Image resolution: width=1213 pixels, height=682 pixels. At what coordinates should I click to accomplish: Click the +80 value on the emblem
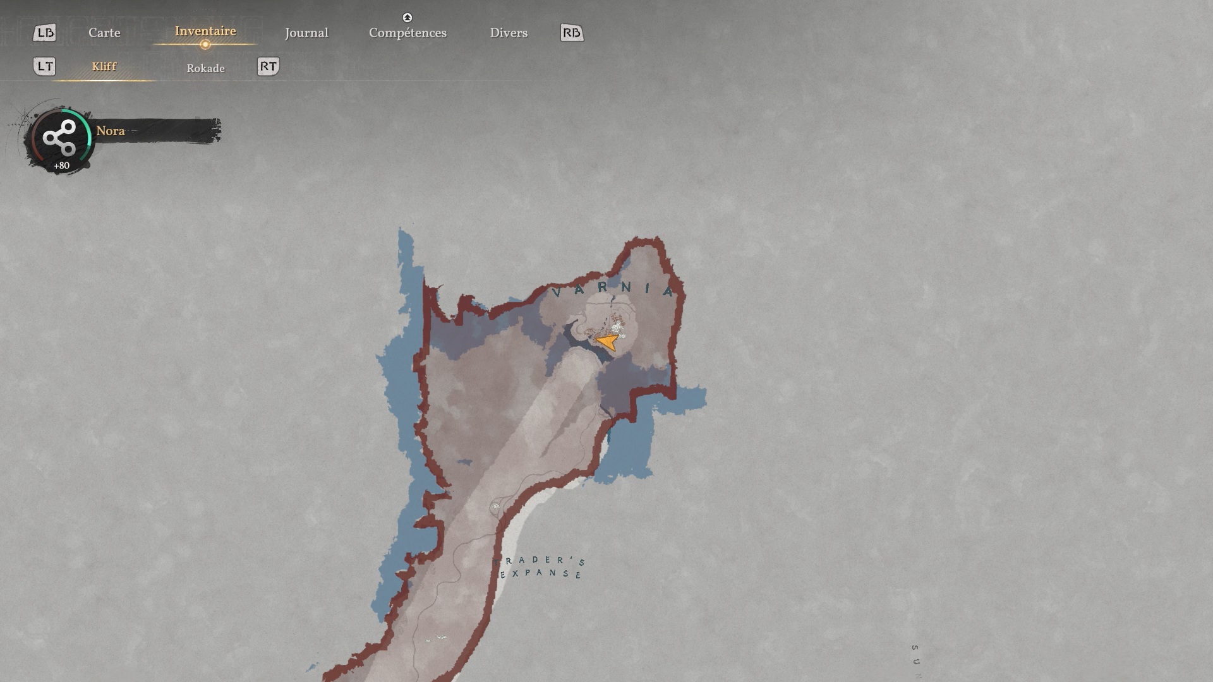tap(61, 165)
